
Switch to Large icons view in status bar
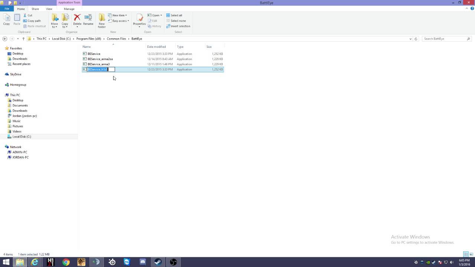471,254
